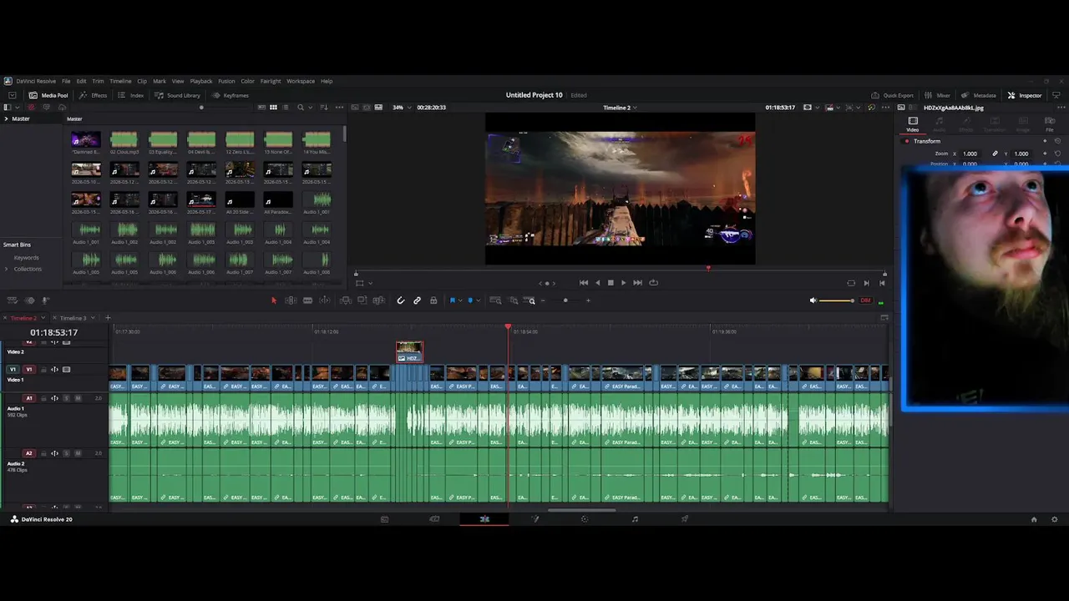Open media pool search

(x=301, y=108)
